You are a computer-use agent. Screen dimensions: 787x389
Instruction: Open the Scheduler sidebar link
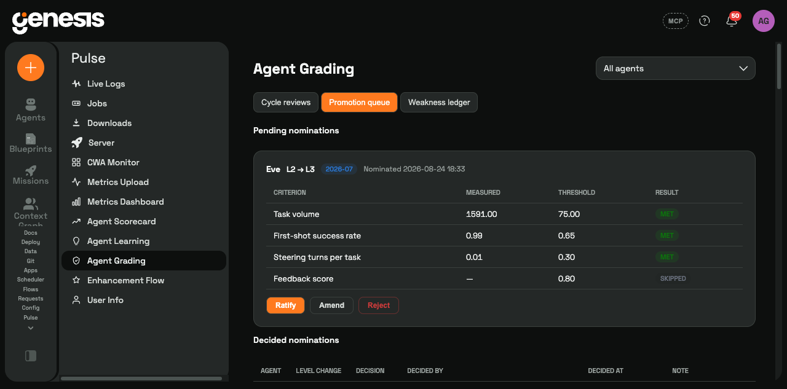click(x=31, y=280)
